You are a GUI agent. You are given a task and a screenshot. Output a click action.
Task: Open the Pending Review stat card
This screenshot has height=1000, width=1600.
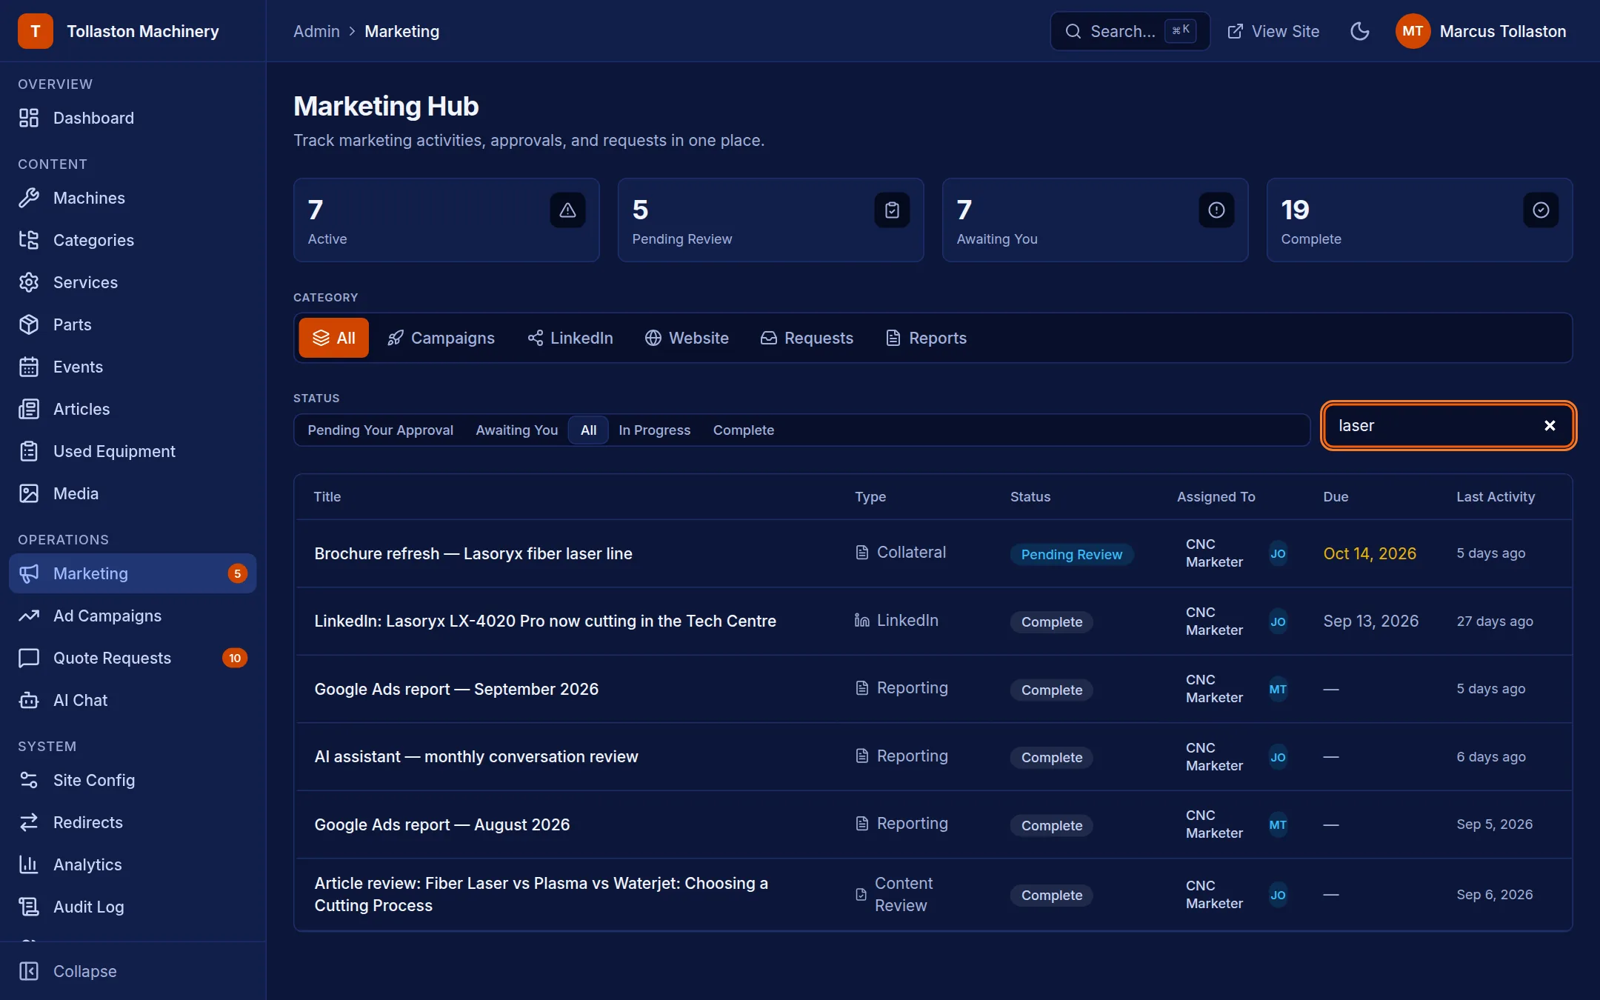[771, 220]
